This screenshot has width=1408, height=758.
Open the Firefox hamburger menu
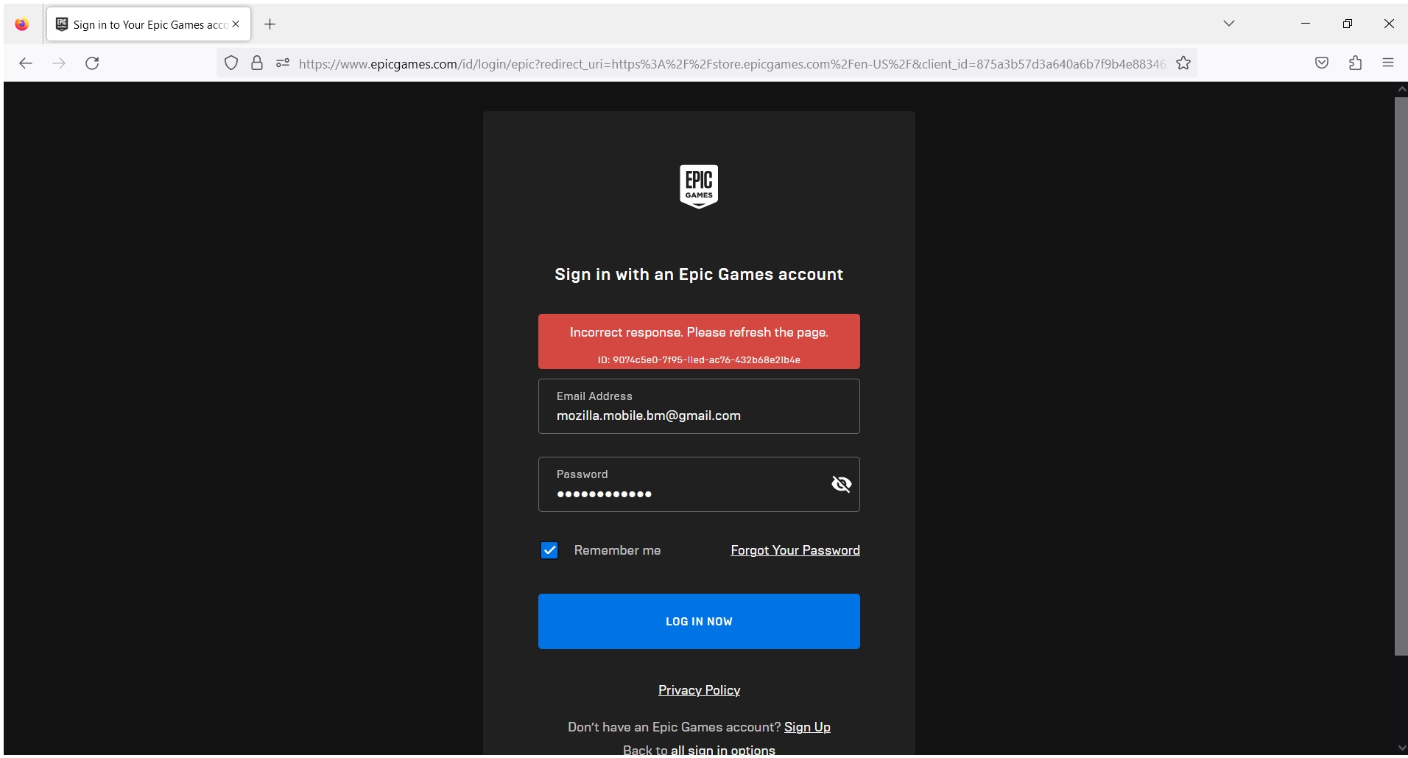(x=1389, y=63)
